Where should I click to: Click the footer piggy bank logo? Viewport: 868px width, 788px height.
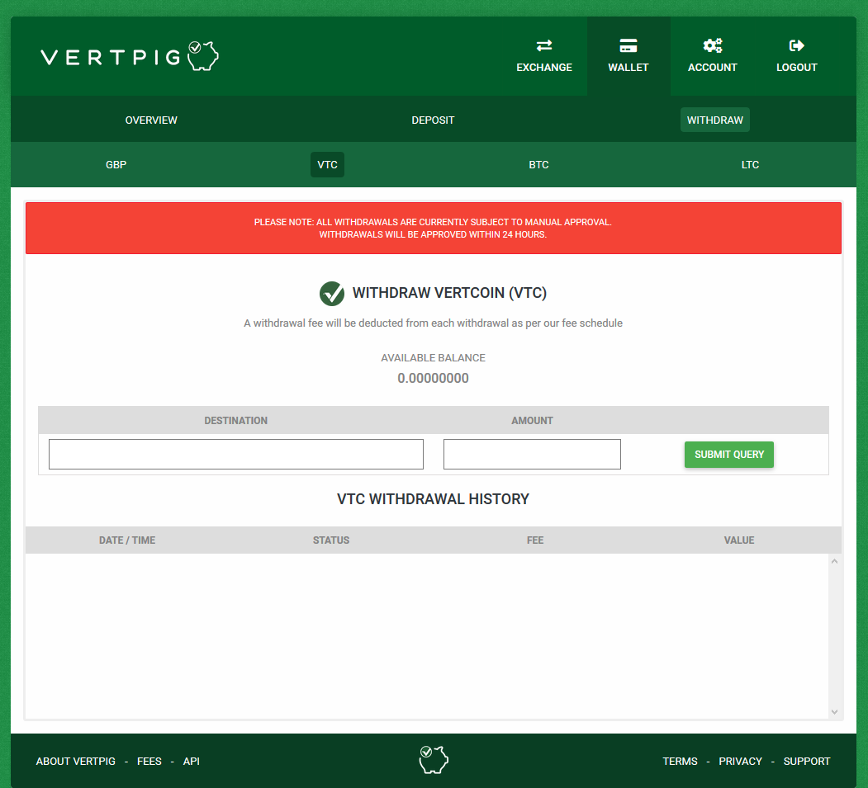pyautogui.click(x=434, y=759)
